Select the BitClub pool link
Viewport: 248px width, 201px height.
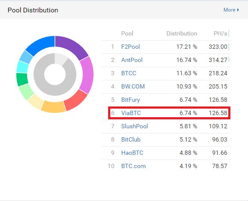click(x=131, y=139)
